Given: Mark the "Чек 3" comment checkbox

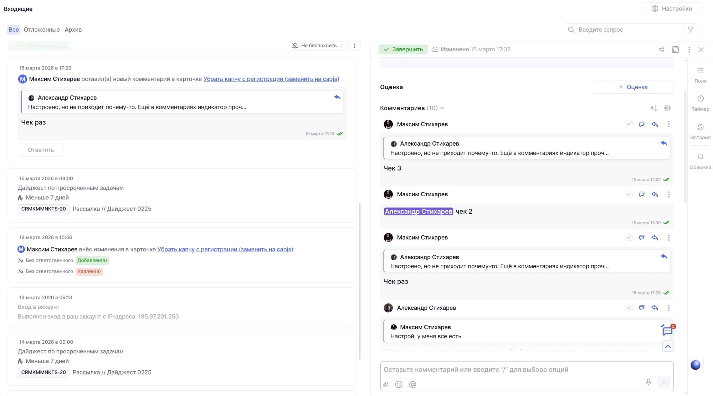Looking at the screenshot, I should (629, 124).
